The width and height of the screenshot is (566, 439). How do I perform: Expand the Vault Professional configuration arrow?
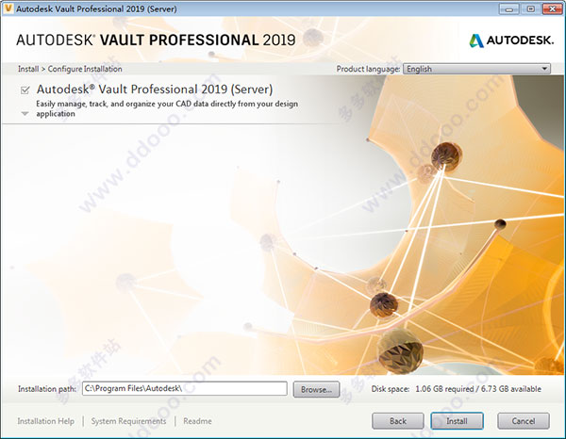point(25,114)
